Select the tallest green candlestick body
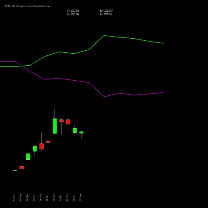The image size is (208, 208). click(55, 126)
